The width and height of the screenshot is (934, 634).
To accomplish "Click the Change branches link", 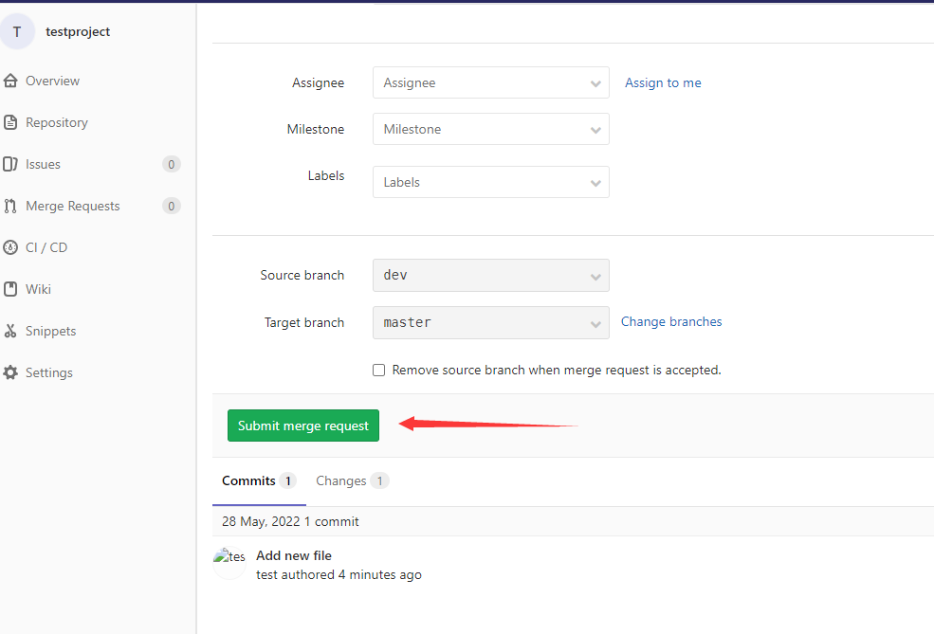I will pos(671,321).
